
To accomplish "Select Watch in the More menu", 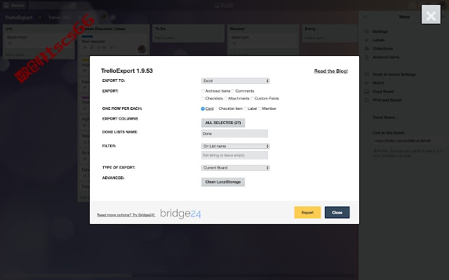I will click(378, 83).
